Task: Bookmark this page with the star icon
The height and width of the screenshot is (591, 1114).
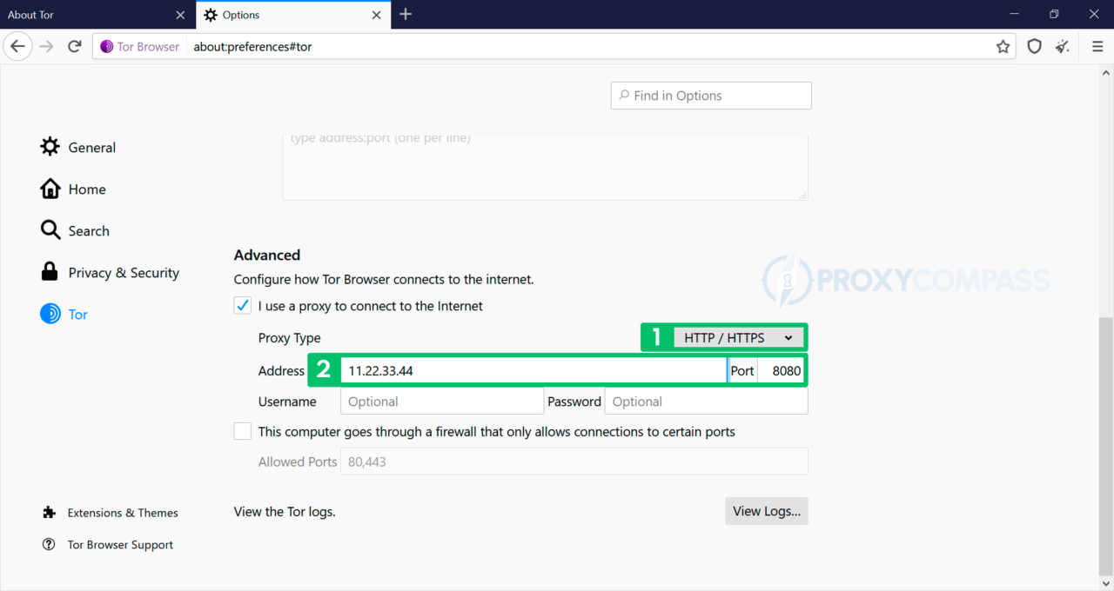Action: (1003, 46)
